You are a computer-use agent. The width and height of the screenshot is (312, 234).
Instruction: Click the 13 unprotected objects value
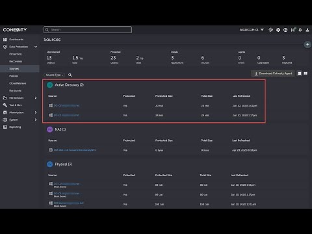49,58
